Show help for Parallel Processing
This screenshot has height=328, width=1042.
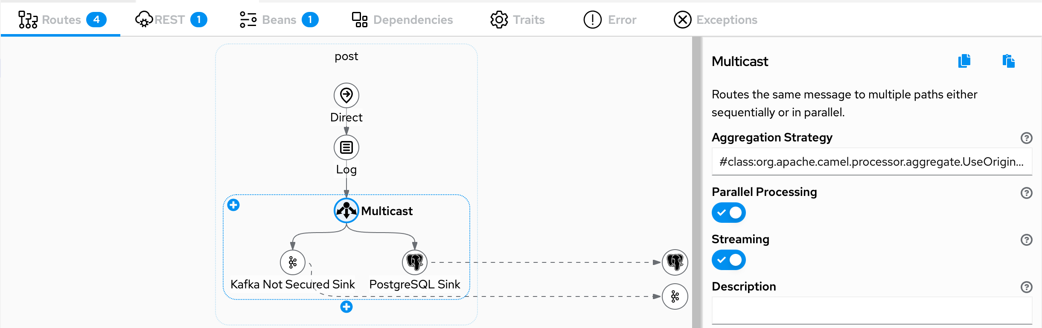[x=1026, y=193]
